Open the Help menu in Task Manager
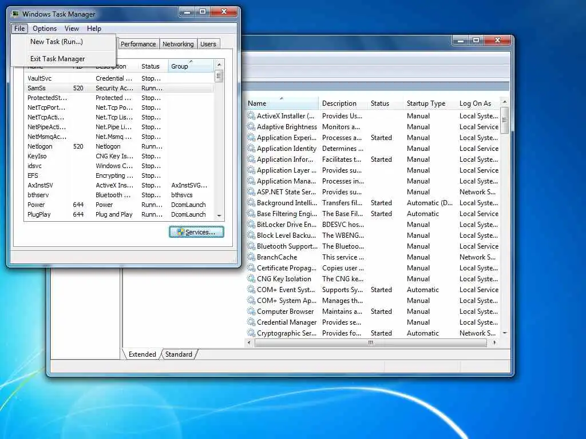586x439 pixels. pyautogui.click(x=94, y=29)
